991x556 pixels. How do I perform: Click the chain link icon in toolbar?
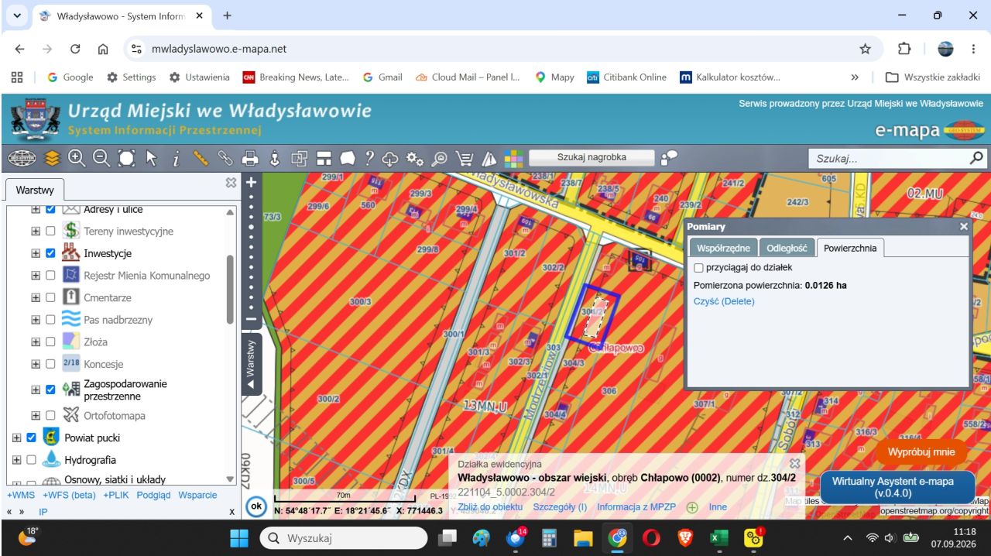(225, 158)
